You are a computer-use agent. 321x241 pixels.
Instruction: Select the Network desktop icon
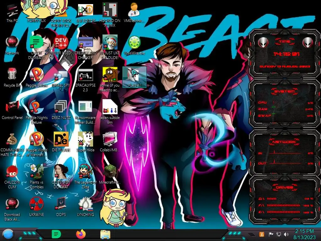point(12,45)
